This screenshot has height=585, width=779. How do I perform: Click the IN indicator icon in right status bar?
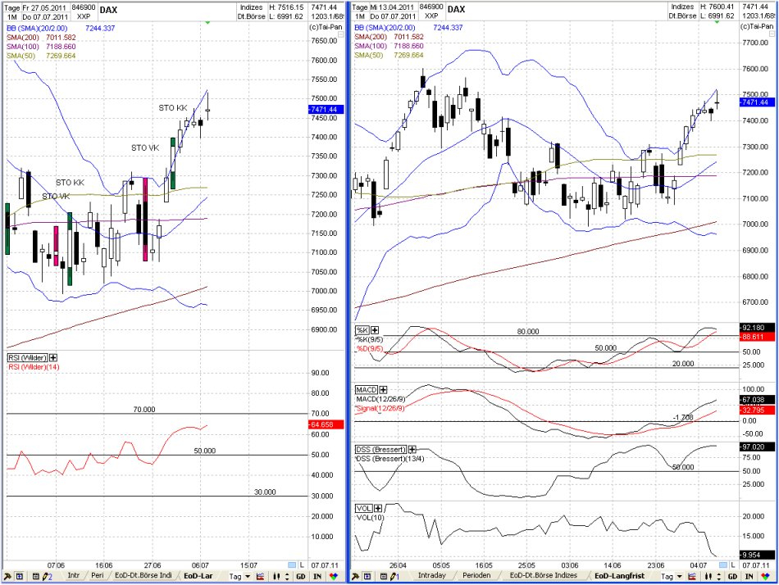(x=749, y=577)
